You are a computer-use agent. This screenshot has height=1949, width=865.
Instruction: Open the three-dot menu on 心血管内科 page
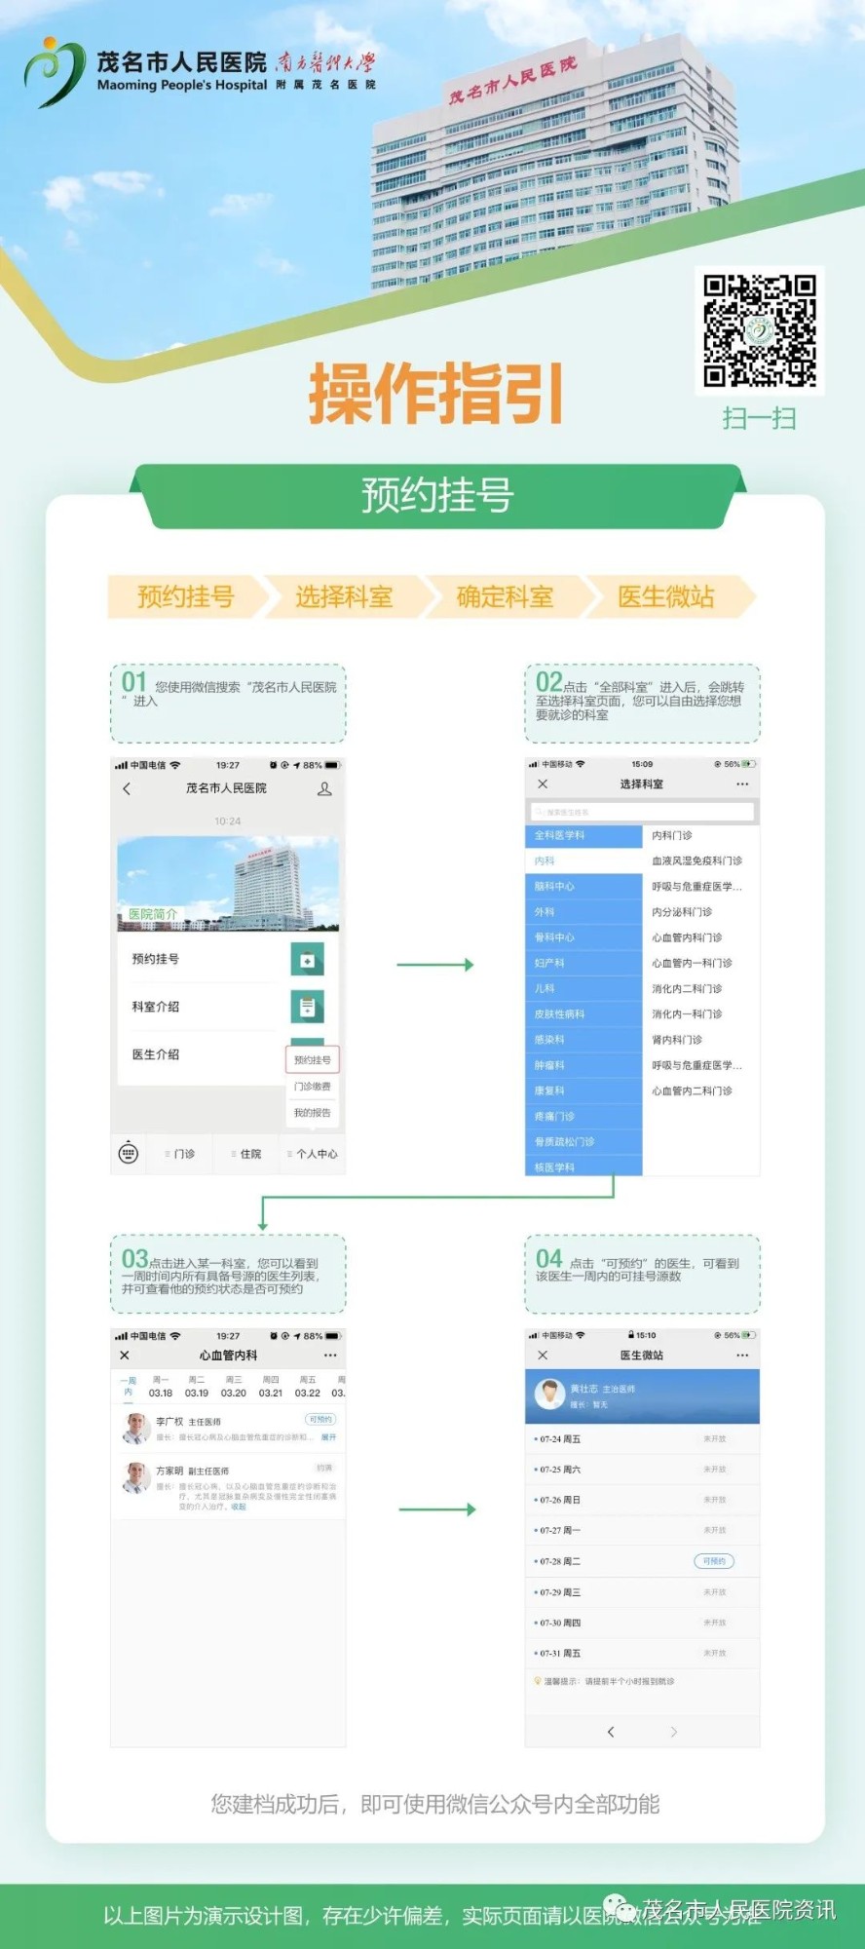pyautogui.click(x=330, y=1356)
